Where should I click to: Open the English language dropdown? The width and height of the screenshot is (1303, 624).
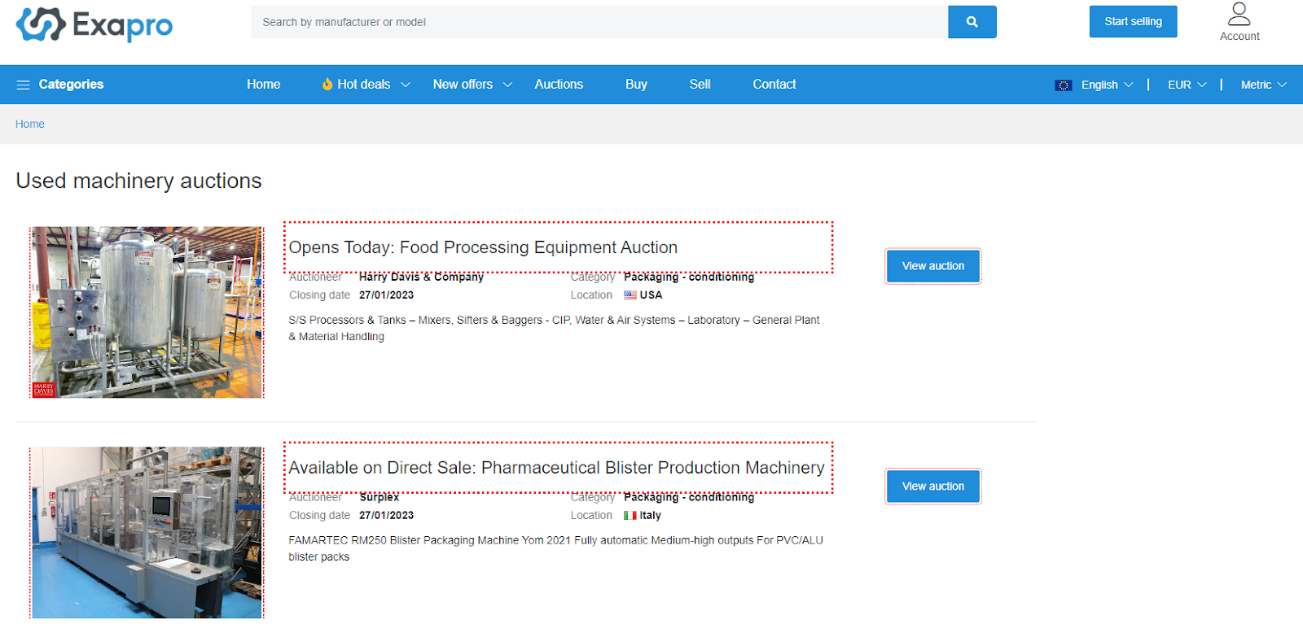pyautogui.click(x=1107, y=85)
